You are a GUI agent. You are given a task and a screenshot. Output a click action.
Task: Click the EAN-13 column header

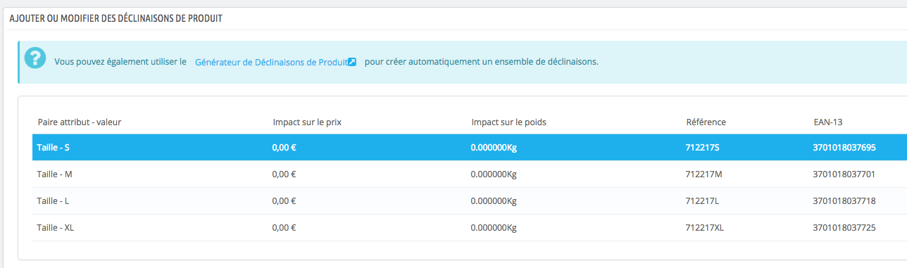point(827,122)
